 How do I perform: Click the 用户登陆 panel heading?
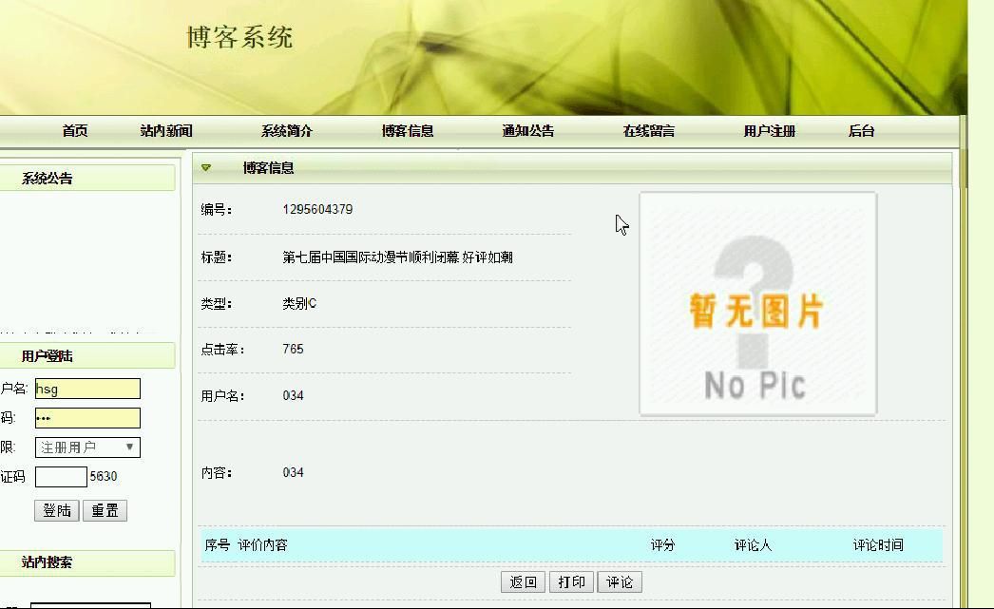[47, 356]
